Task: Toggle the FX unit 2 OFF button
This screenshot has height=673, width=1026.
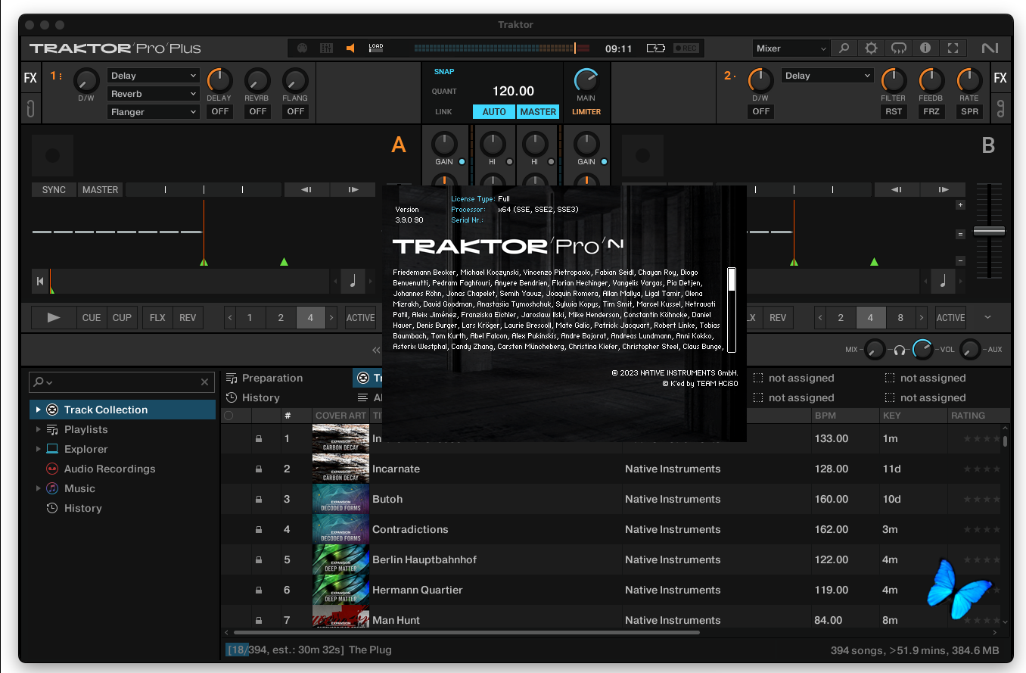Action: pos(761,111)
